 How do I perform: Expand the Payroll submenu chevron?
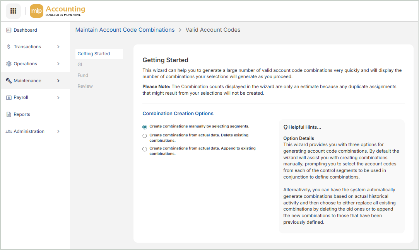[58, 98]
